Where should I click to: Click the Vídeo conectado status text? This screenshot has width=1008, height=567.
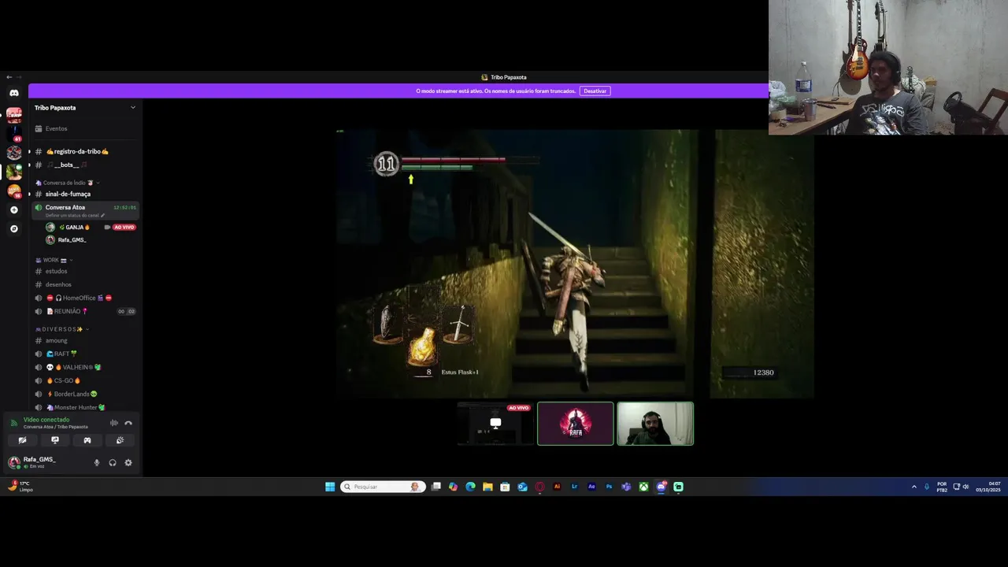(x=46, y=420)
